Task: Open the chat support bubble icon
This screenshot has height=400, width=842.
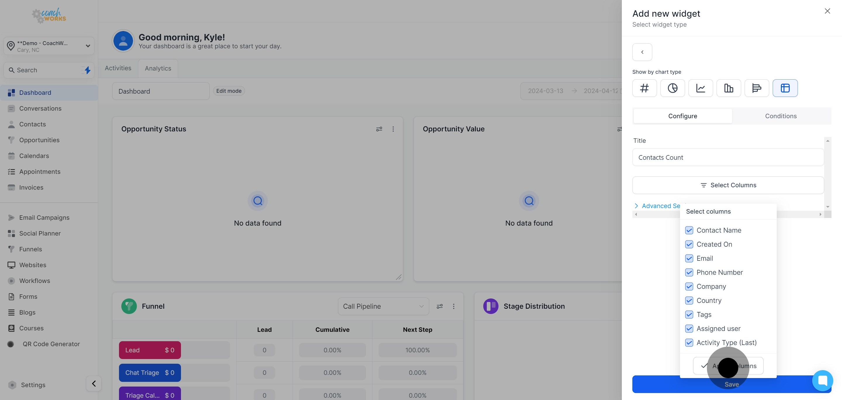Action: 822,380
